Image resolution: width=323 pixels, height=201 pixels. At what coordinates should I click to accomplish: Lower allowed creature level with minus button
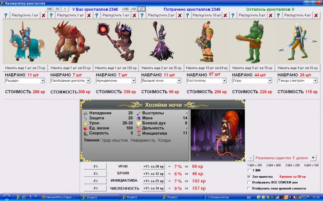pos(251,158)
